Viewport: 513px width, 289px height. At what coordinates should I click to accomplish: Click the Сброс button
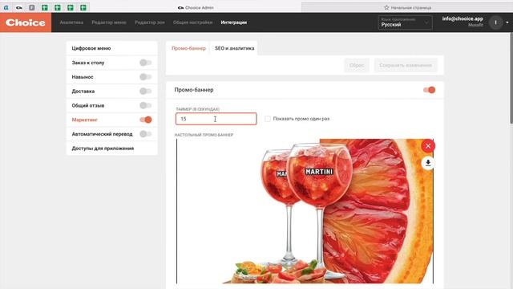pos(357,65)
